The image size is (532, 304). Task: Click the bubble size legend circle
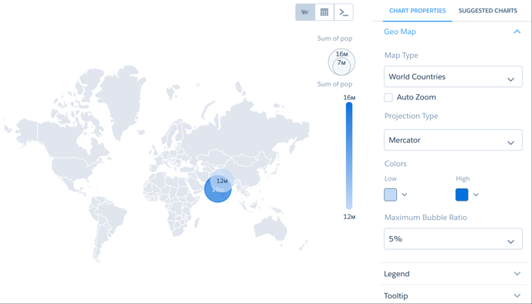coord(341,62)
